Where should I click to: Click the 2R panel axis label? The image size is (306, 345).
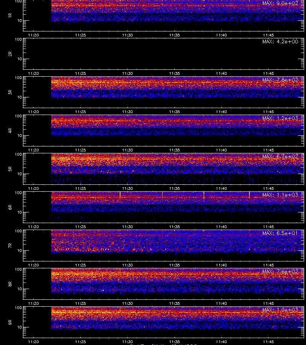(x=10, y=54)
